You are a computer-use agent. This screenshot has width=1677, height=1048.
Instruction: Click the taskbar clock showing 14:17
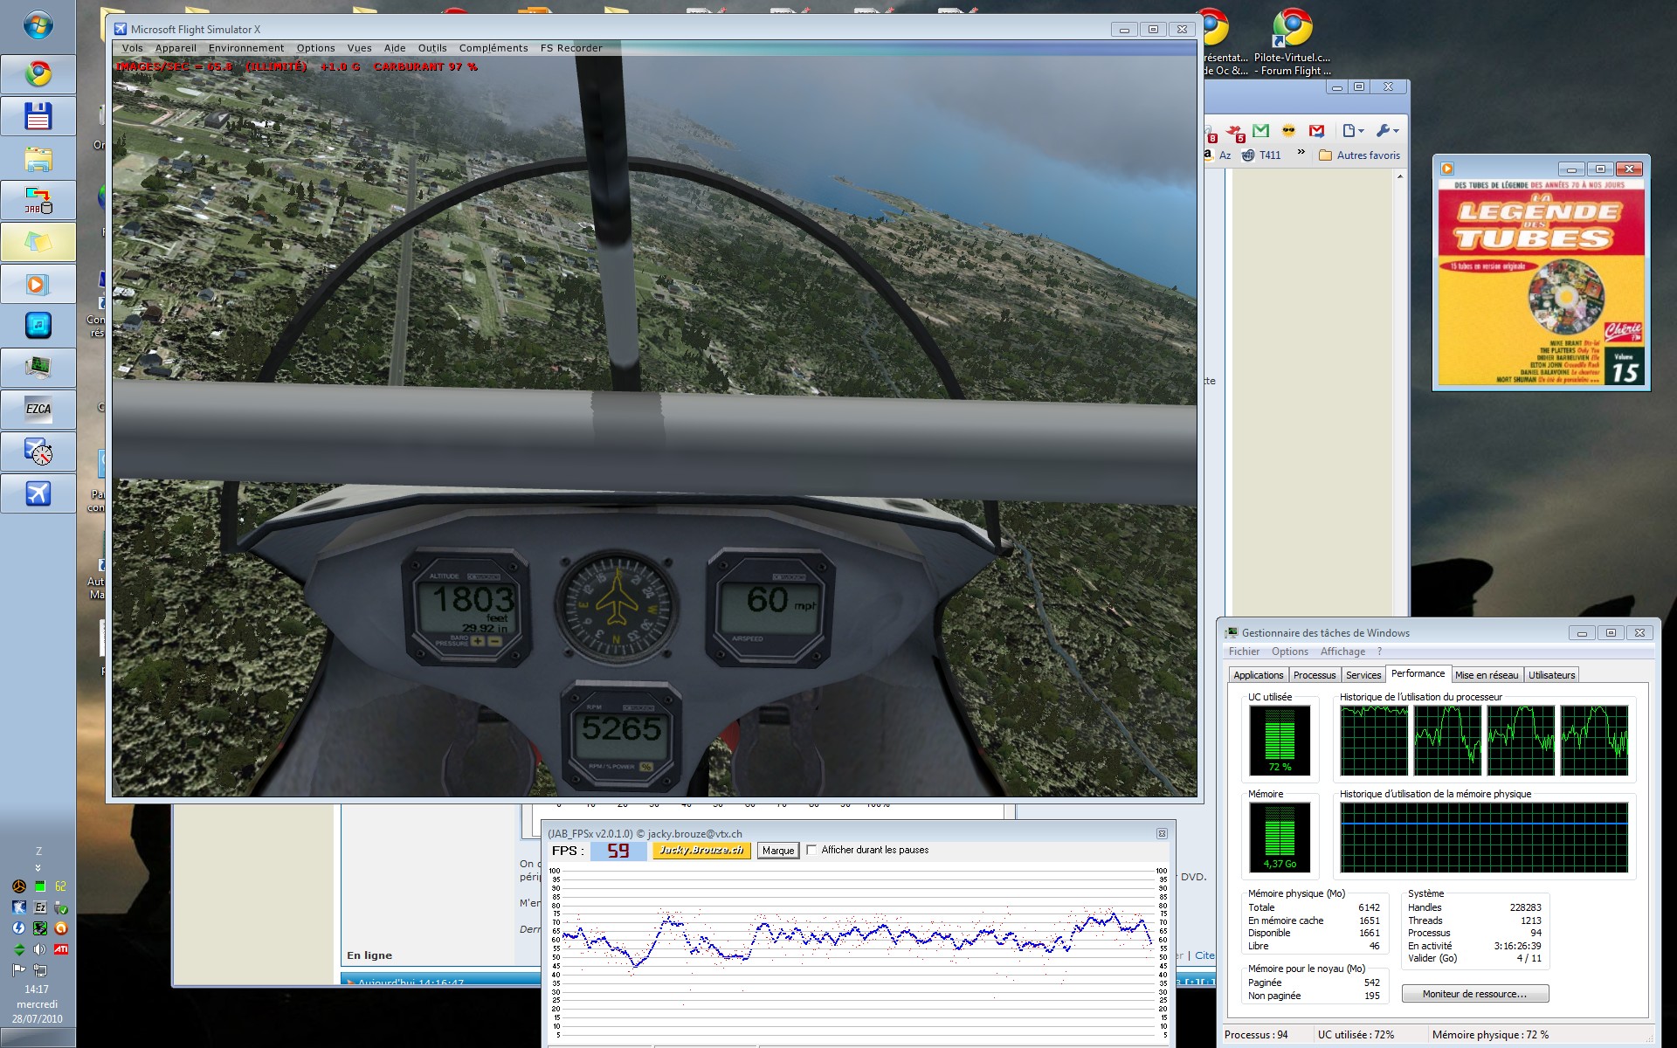(x=37, y=989)
